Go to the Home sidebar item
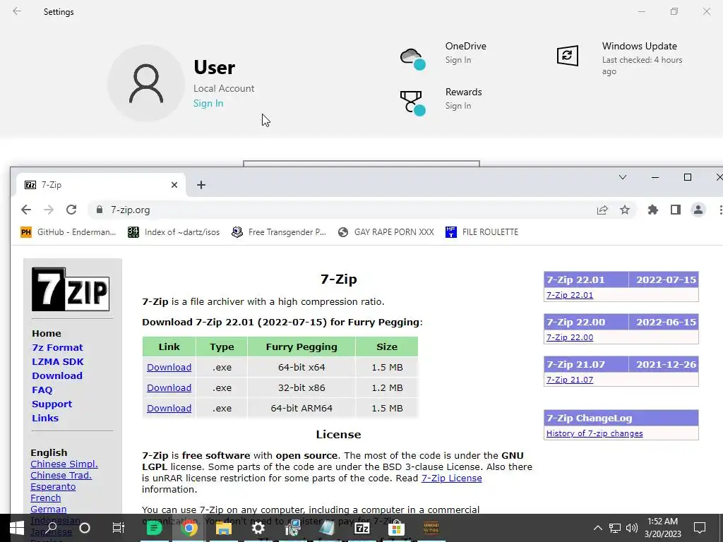Viewport: 723px width, 542px height. [x=46, y=334]
